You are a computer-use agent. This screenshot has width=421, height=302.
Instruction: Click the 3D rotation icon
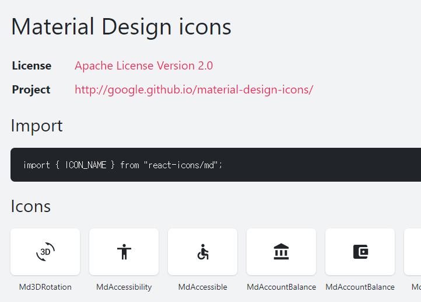(x=45, y=252)
